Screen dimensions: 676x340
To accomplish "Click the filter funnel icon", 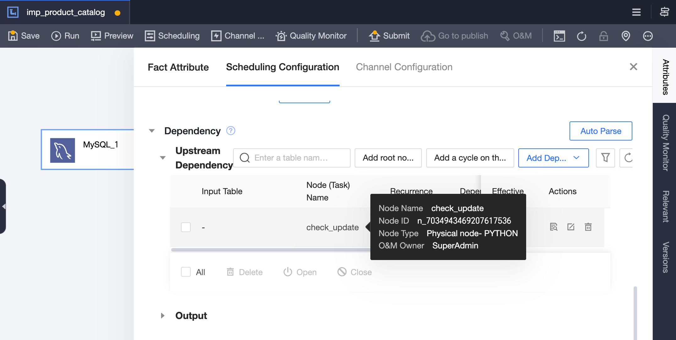I will click(605, 158).
